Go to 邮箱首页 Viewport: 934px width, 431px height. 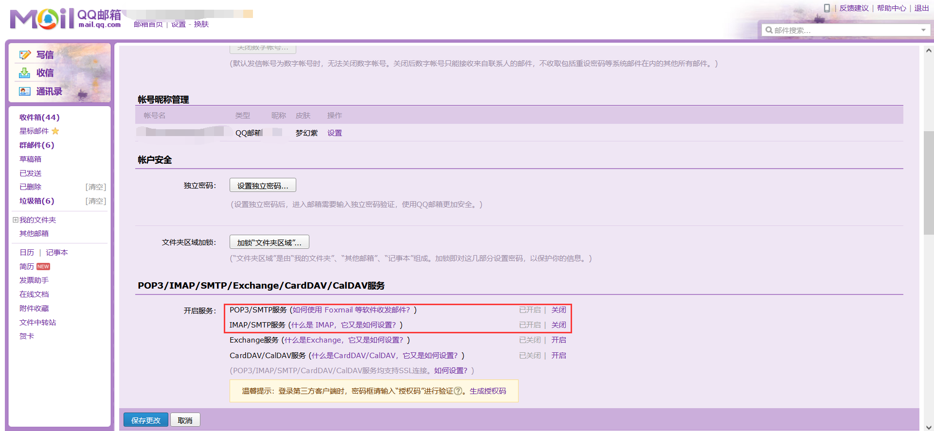click(148, 24)
